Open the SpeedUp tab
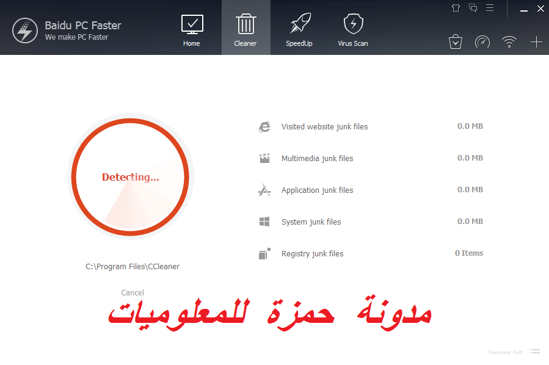 click(299, 30)
